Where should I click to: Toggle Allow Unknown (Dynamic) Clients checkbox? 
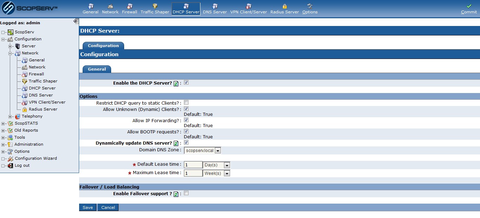click(186, 109)
